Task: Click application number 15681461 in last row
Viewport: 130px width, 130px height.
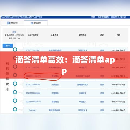Action: pyautogui.click(x=32, y=110)
